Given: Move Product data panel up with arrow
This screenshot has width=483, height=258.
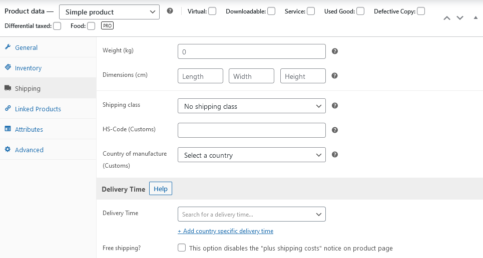Looking at the screenshot, I should (446, 18).
